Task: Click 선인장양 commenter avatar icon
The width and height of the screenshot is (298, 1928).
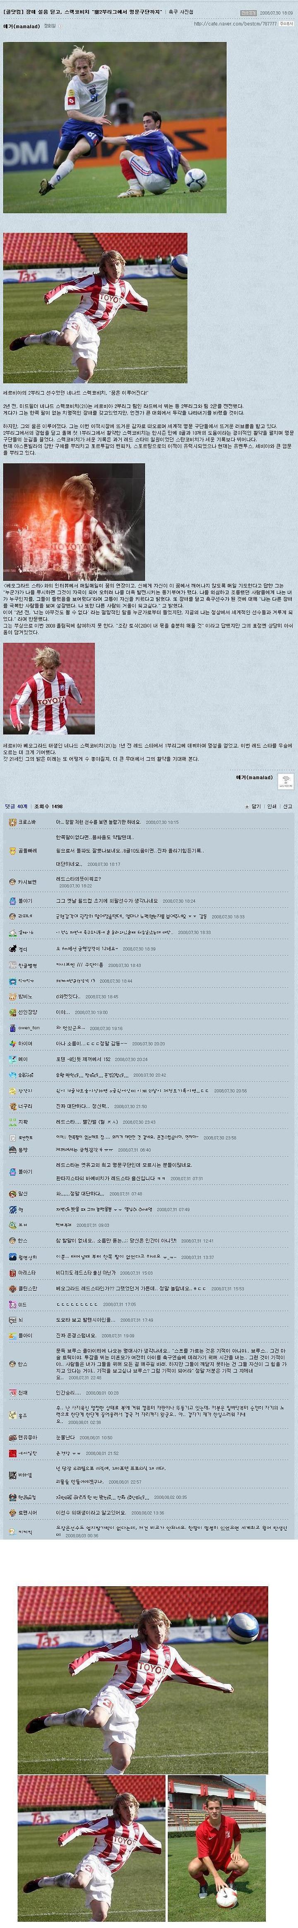Action: [12, 1012]
